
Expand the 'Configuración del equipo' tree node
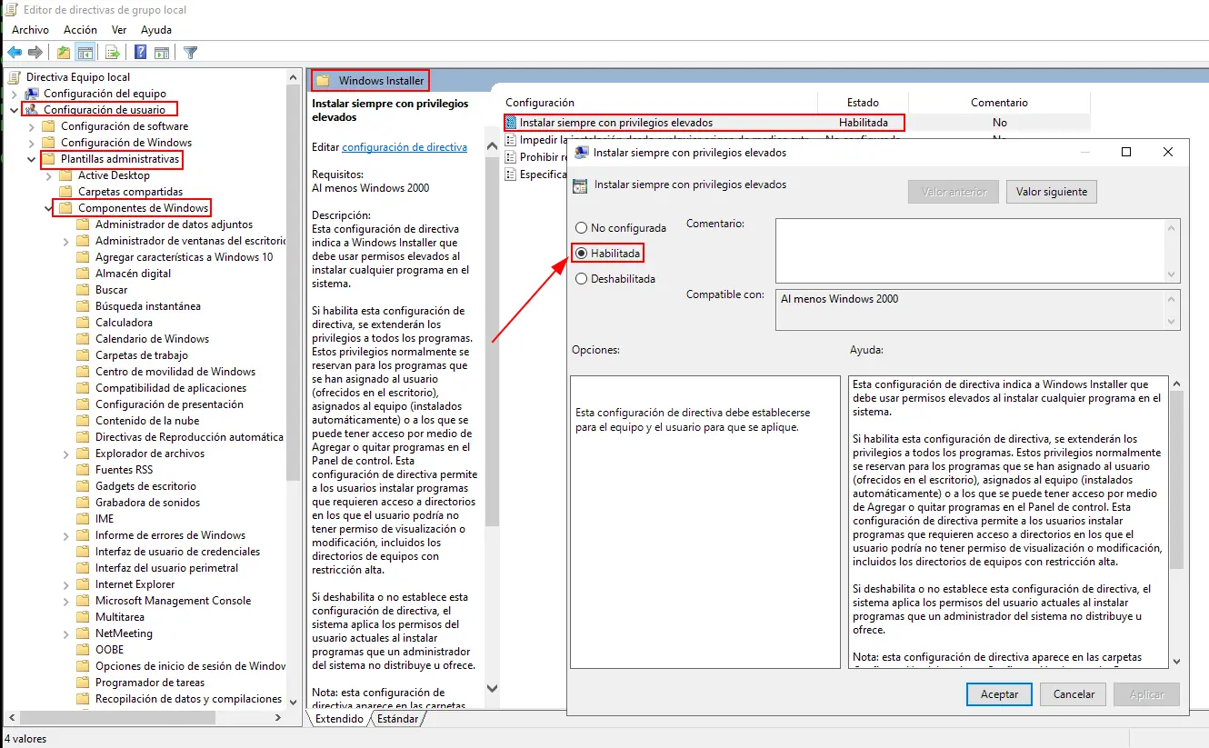15,94
